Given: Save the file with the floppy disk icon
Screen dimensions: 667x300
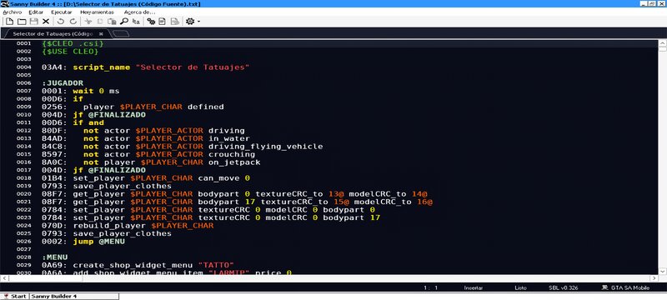Looking at the screenshot, I should [x=33, y=21].
